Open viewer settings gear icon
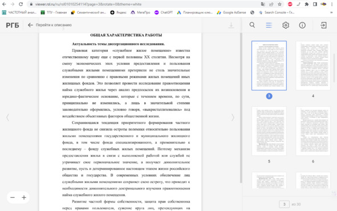 coord(286,25)
